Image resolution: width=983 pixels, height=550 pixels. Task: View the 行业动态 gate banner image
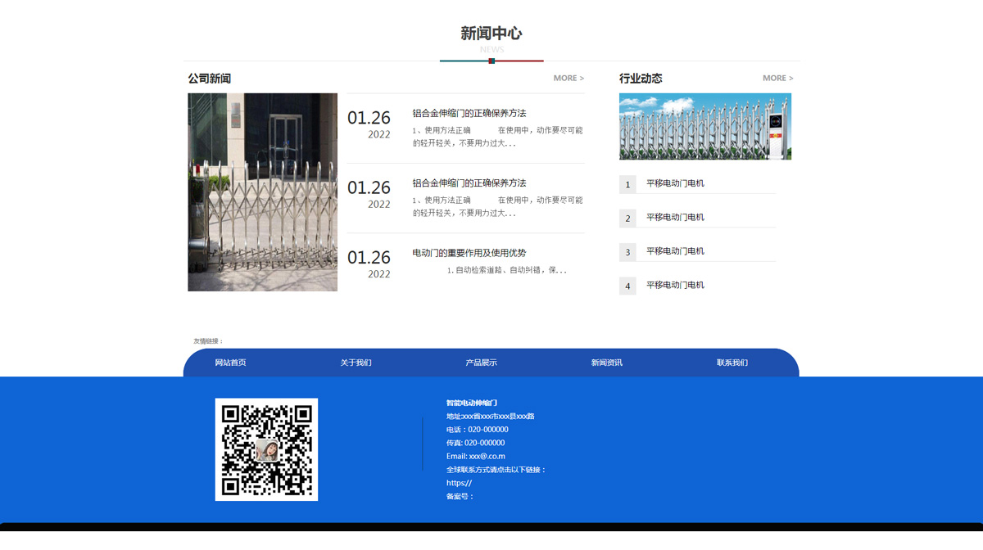pos(704,127)
